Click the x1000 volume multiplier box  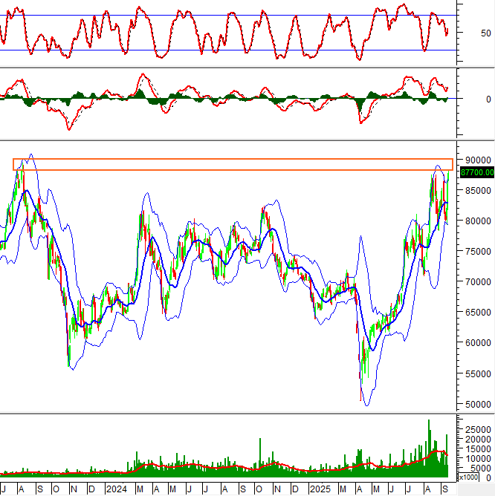pyautogui.click(x=468, y=477)
